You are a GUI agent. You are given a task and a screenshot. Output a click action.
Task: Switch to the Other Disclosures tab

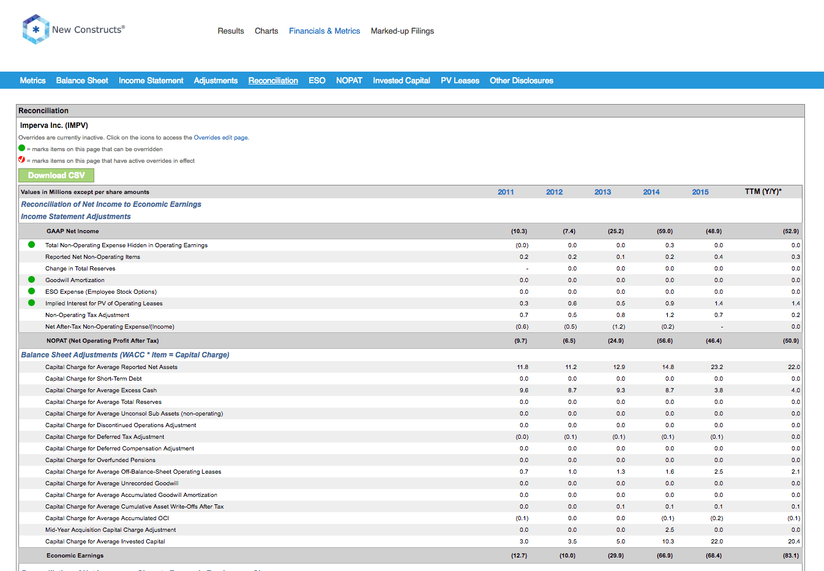pyautogui.click(x=522, y=81)
